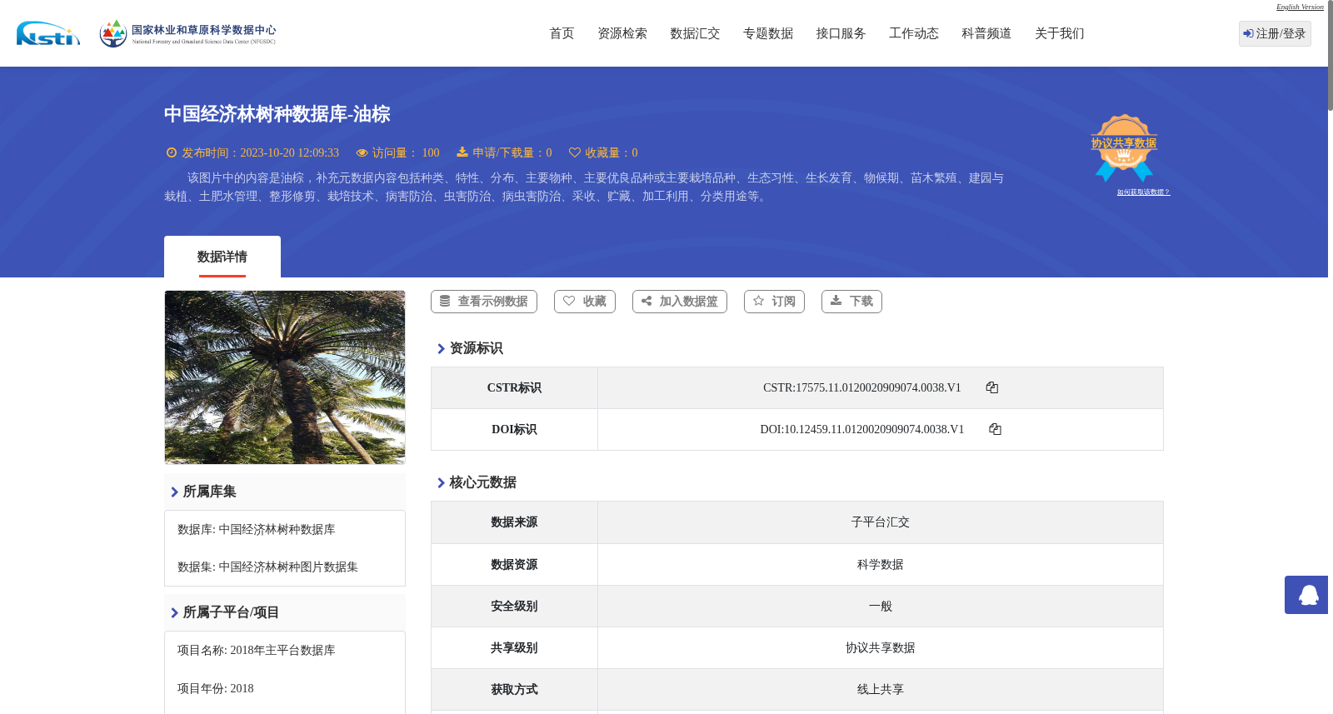Open 关于我们 in the navigation bar
The width and height of the screenshot is (1333, 714).
click(1060, 33)
